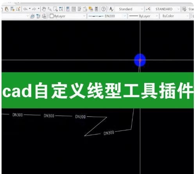This screenshot has height=174, width=195.
Task: Open the Tool Palettes icon
Action: pos(79,9)
